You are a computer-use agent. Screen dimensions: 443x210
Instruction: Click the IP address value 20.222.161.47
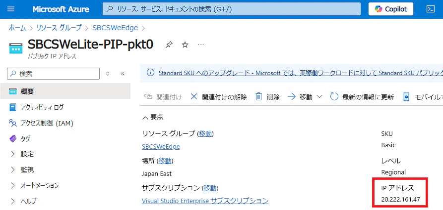pyautogui.click(x=401, y=200)
